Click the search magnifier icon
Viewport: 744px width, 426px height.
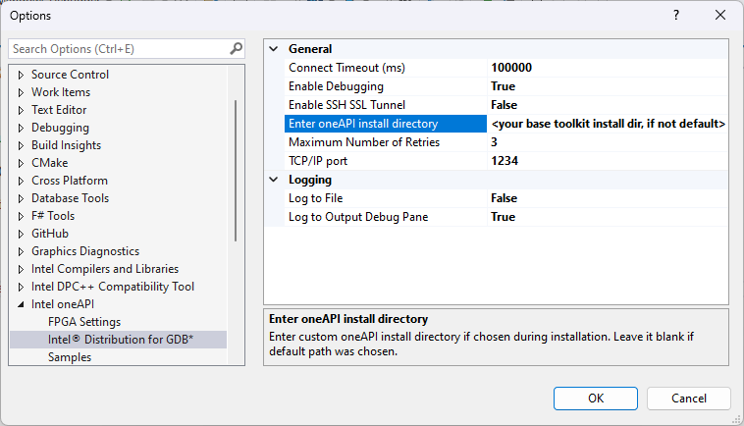coord(236,48)
